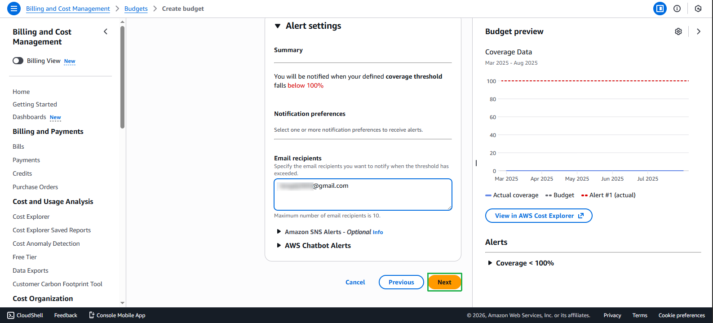Open Console Mobile App link
This screenshot has width=713, height=323.
117,315
